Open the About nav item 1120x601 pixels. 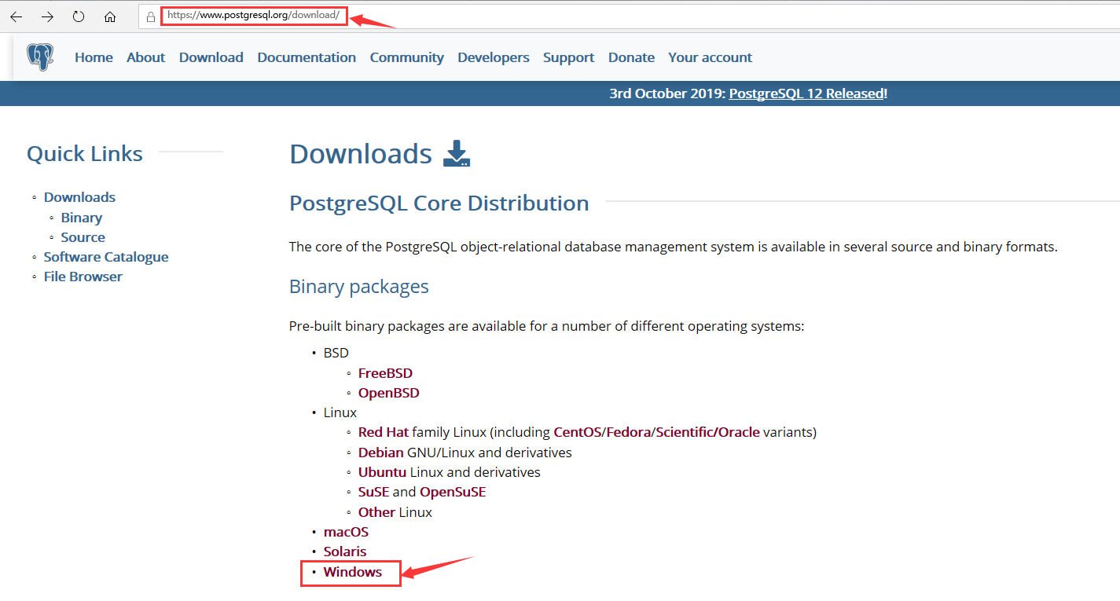click(146, 57)
